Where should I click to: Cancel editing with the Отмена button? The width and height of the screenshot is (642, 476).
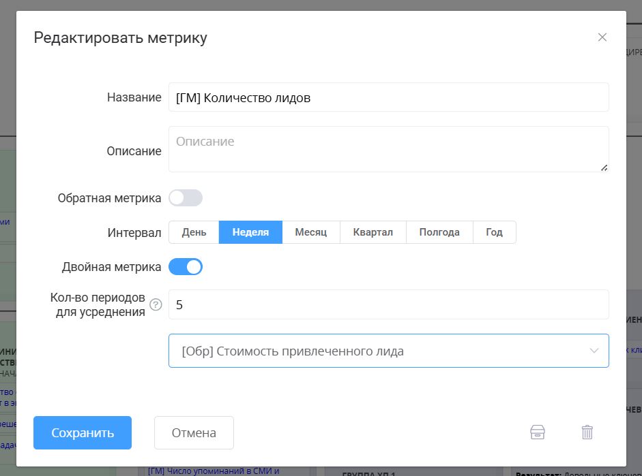pos(194,432)
